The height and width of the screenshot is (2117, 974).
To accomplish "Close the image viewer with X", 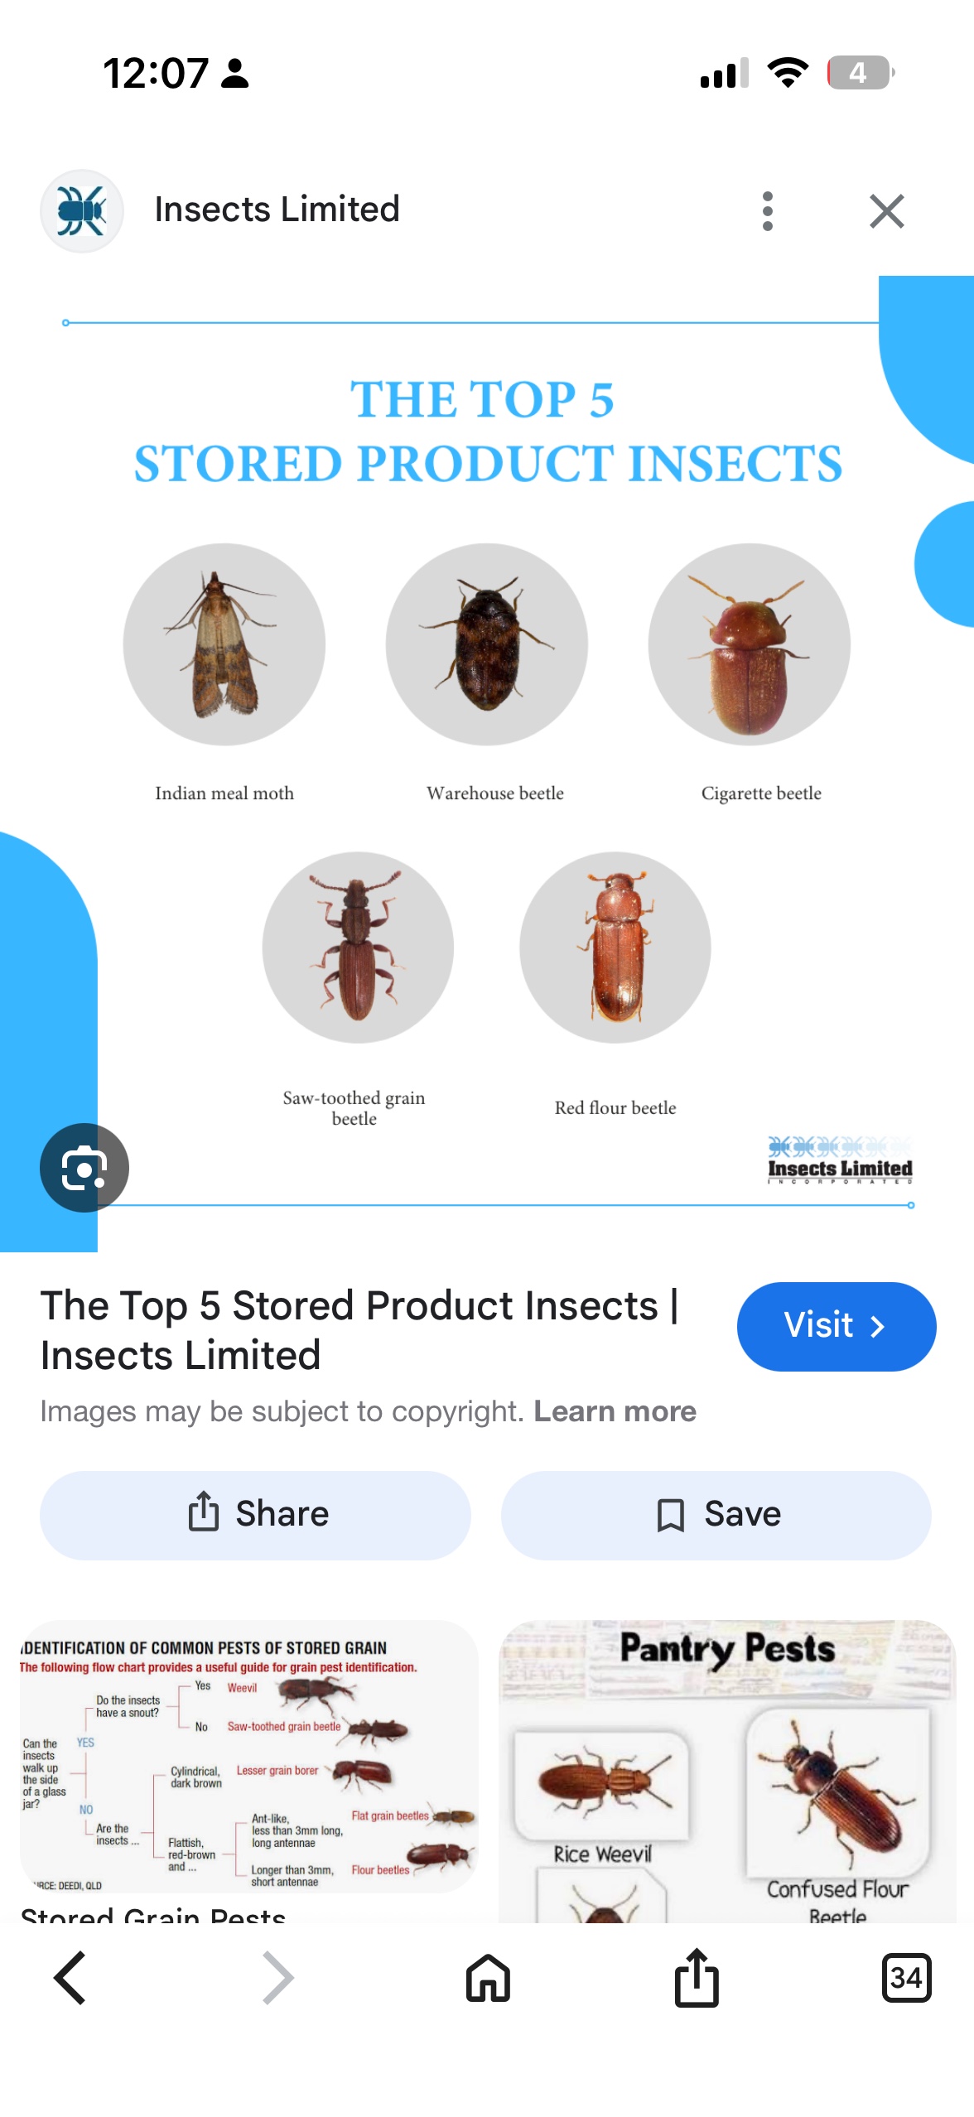I will [886, 211].
